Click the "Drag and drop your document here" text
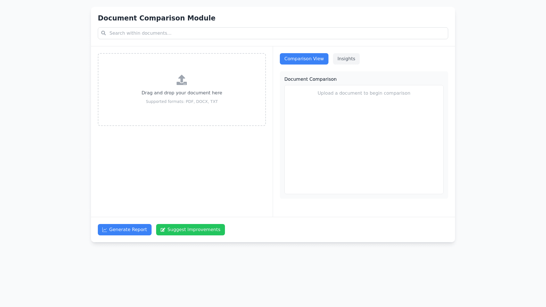The height and width of the screenshot is (307, 546). [x=182, y=93]
